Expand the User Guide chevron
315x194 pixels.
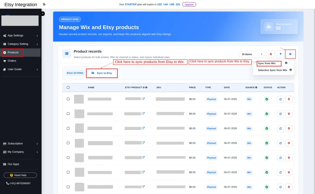[x=37, y=70]
